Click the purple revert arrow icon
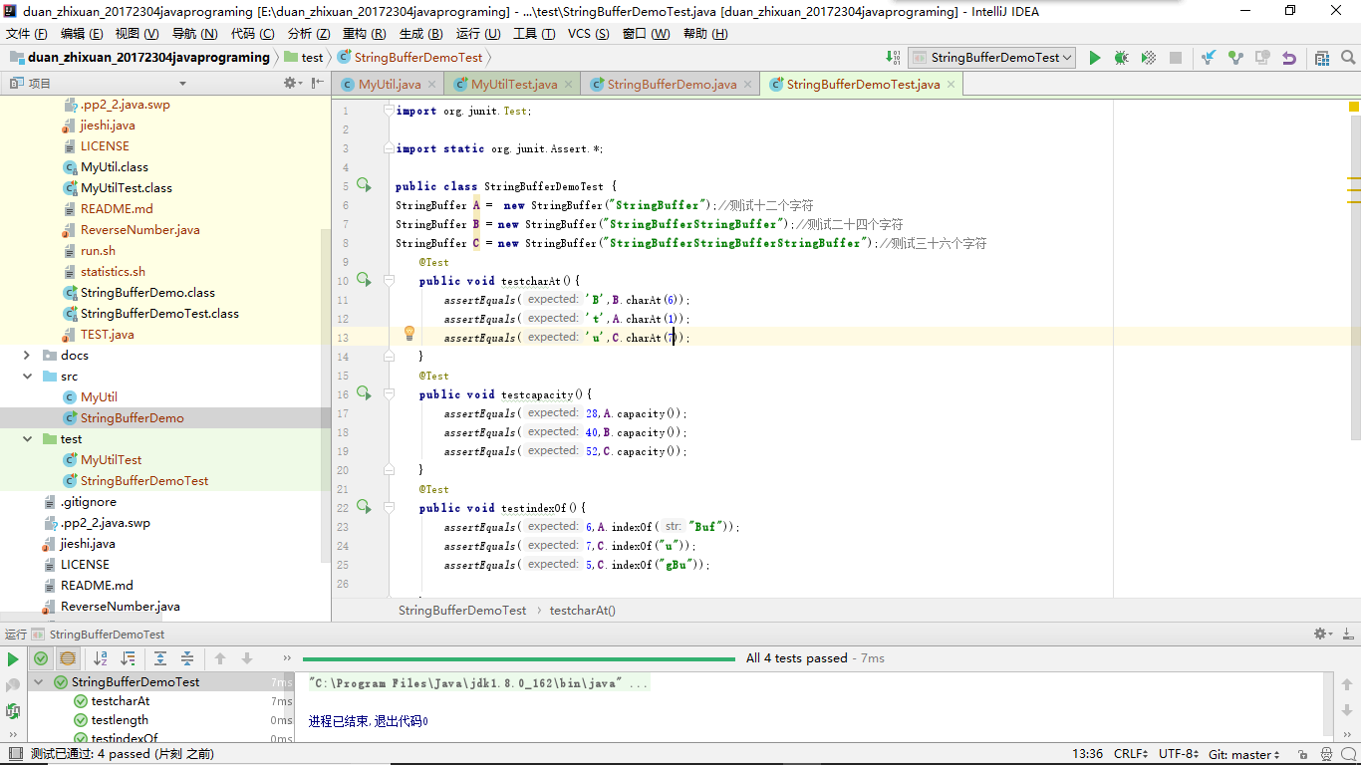Viewport: 1361px width, 765px height. point(1289,58)
